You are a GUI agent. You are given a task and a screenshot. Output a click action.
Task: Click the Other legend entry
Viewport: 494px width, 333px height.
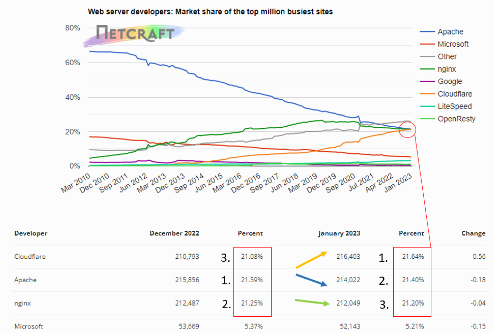click(x=447, y=57)
